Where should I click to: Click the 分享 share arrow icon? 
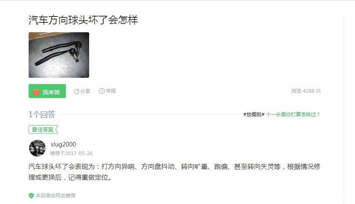pos(77,91)
